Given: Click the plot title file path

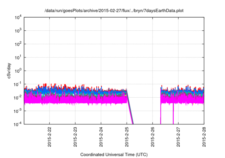Looking at the screenshot, I should click(114, 11).
